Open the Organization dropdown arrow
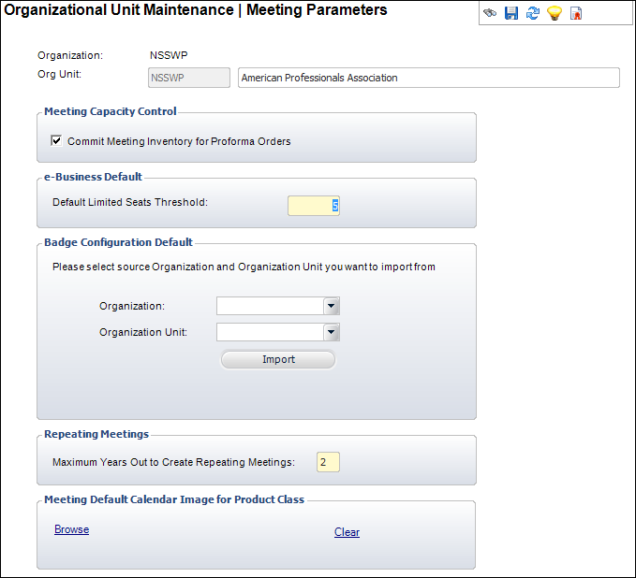 331,306
